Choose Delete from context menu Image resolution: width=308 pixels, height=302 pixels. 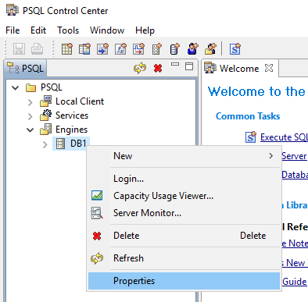[184, 236]
